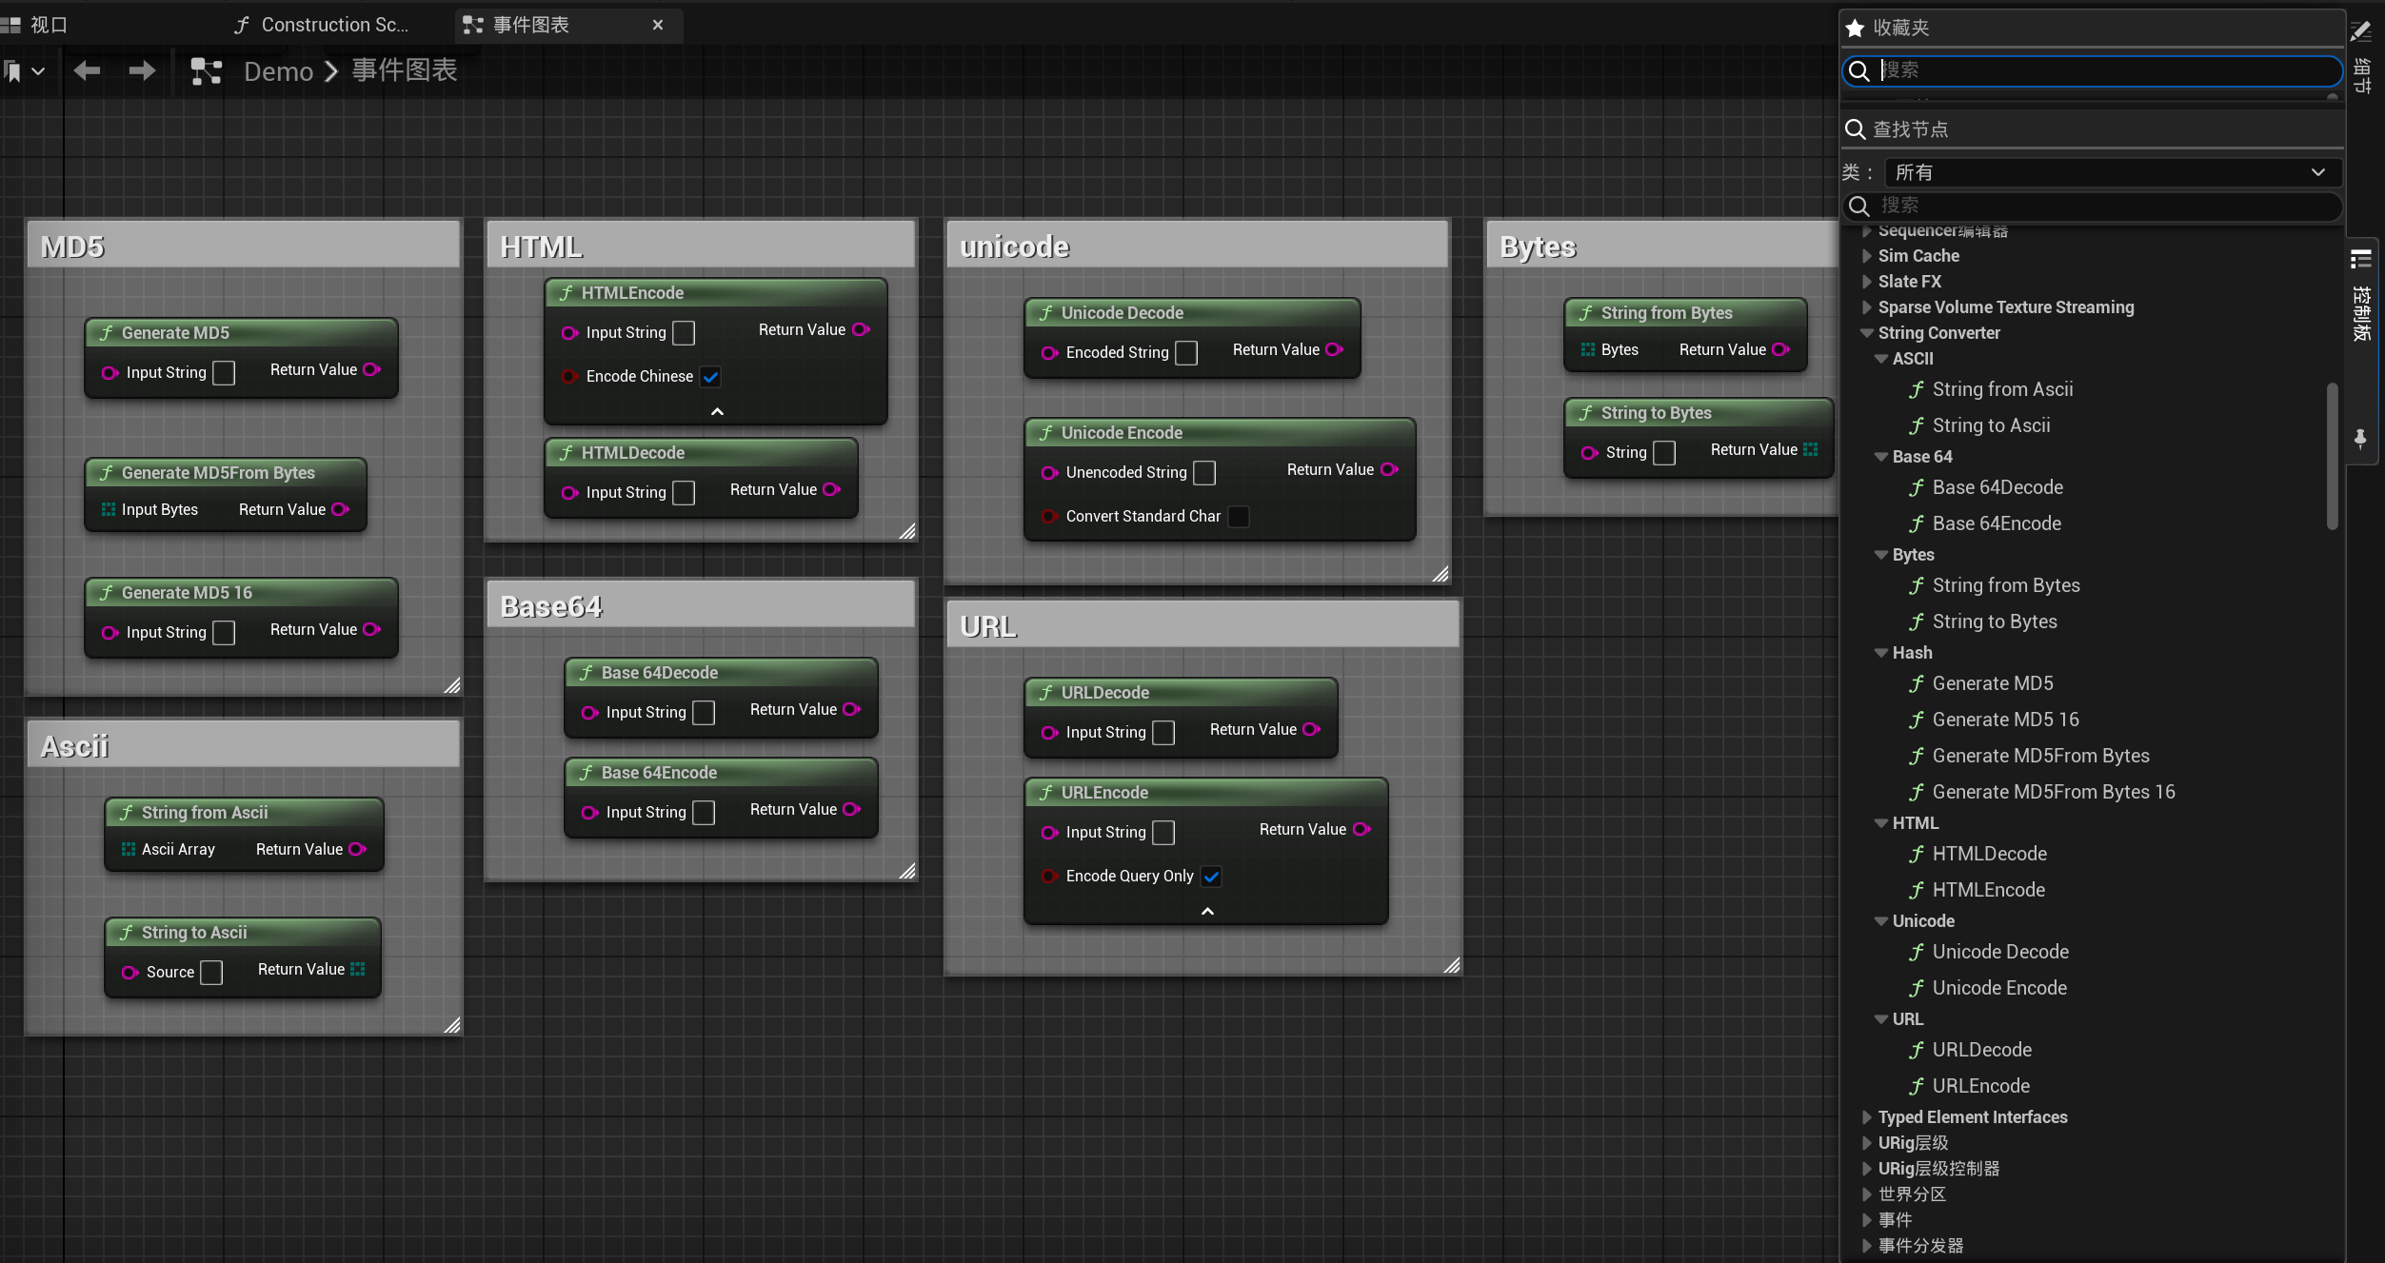Viewport: 2385px width, 1263px height.
Task: Select the 事件图表 tab
Action: [x=531, y=25]
